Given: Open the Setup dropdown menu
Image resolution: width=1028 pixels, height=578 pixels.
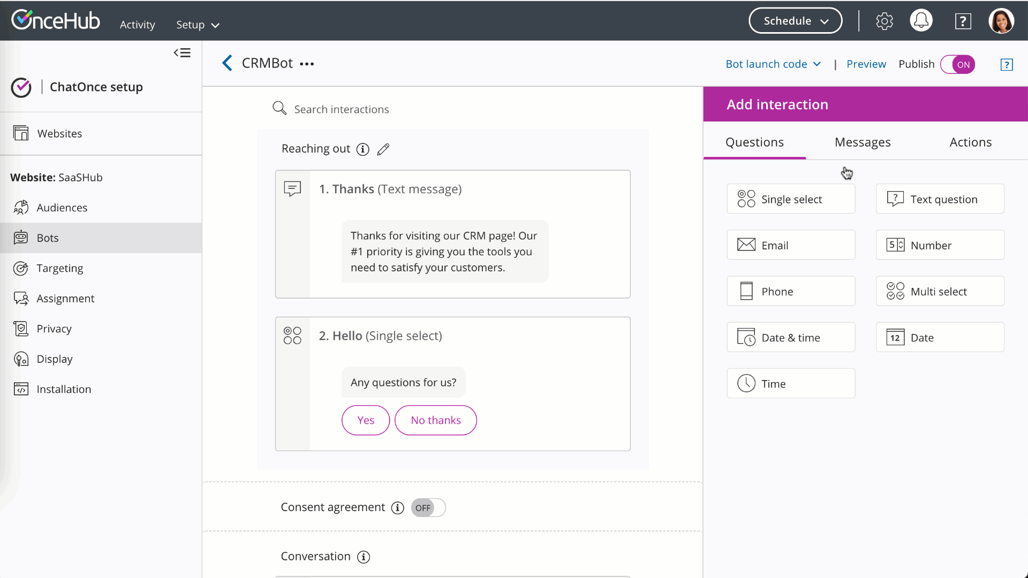Looking at the screenshot, I should pos(198,25).
